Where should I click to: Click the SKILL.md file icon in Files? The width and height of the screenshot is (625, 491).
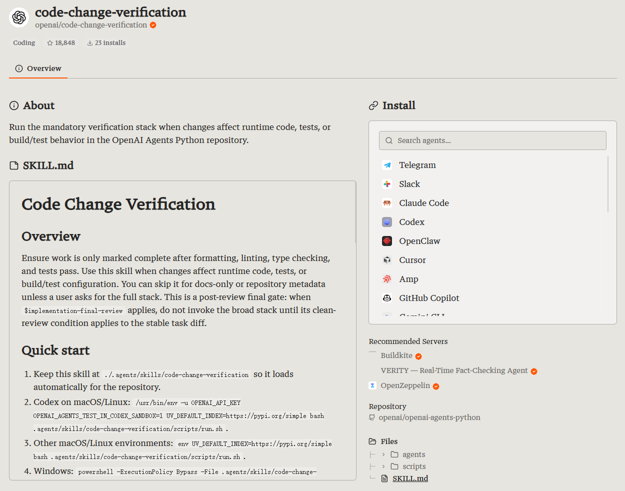pyautogui.click(x=384, y=478)
